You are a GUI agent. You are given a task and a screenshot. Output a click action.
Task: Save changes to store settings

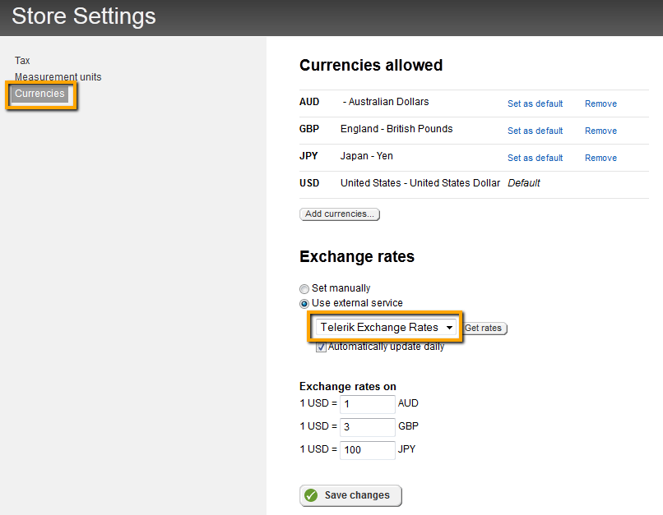[351, 495]
